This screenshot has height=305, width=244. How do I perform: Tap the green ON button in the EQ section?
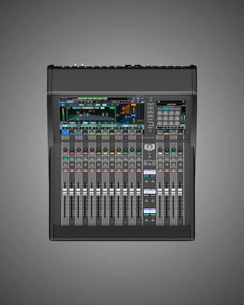coord(112,108)
